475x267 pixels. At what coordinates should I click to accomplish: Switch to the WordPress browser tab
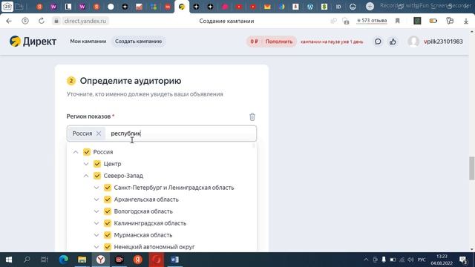point(310,7)
